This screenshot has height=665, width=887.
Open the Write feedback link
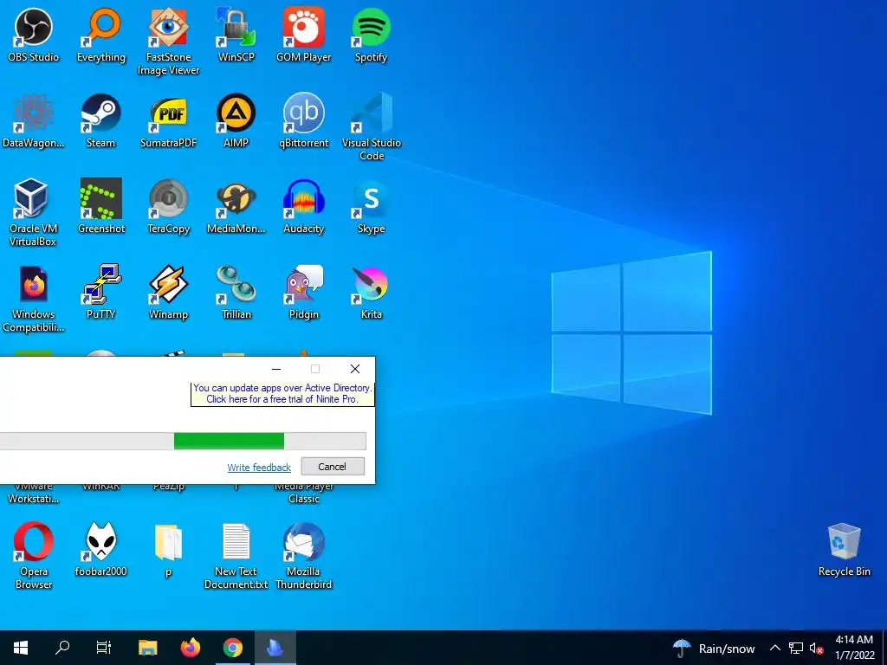pyautogui.click(x=259, y=468)
